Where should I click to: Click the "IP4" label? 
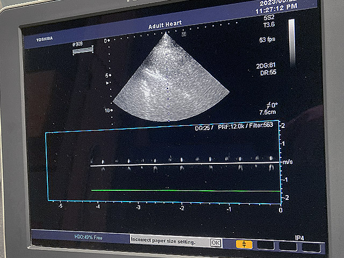tap(299, 238)
